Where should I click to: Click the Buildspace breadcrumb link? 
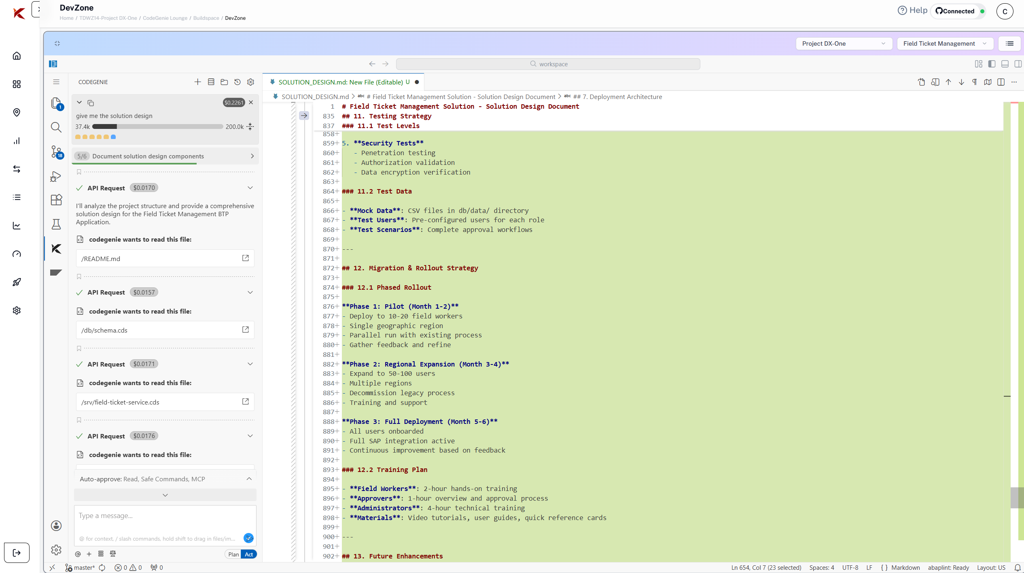206,18
